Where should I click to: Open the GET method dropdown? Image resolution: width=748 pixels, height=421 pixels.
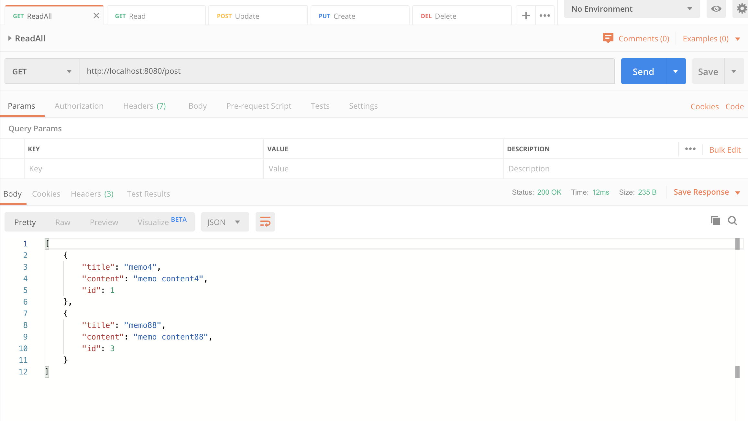(x=42, y=71)
